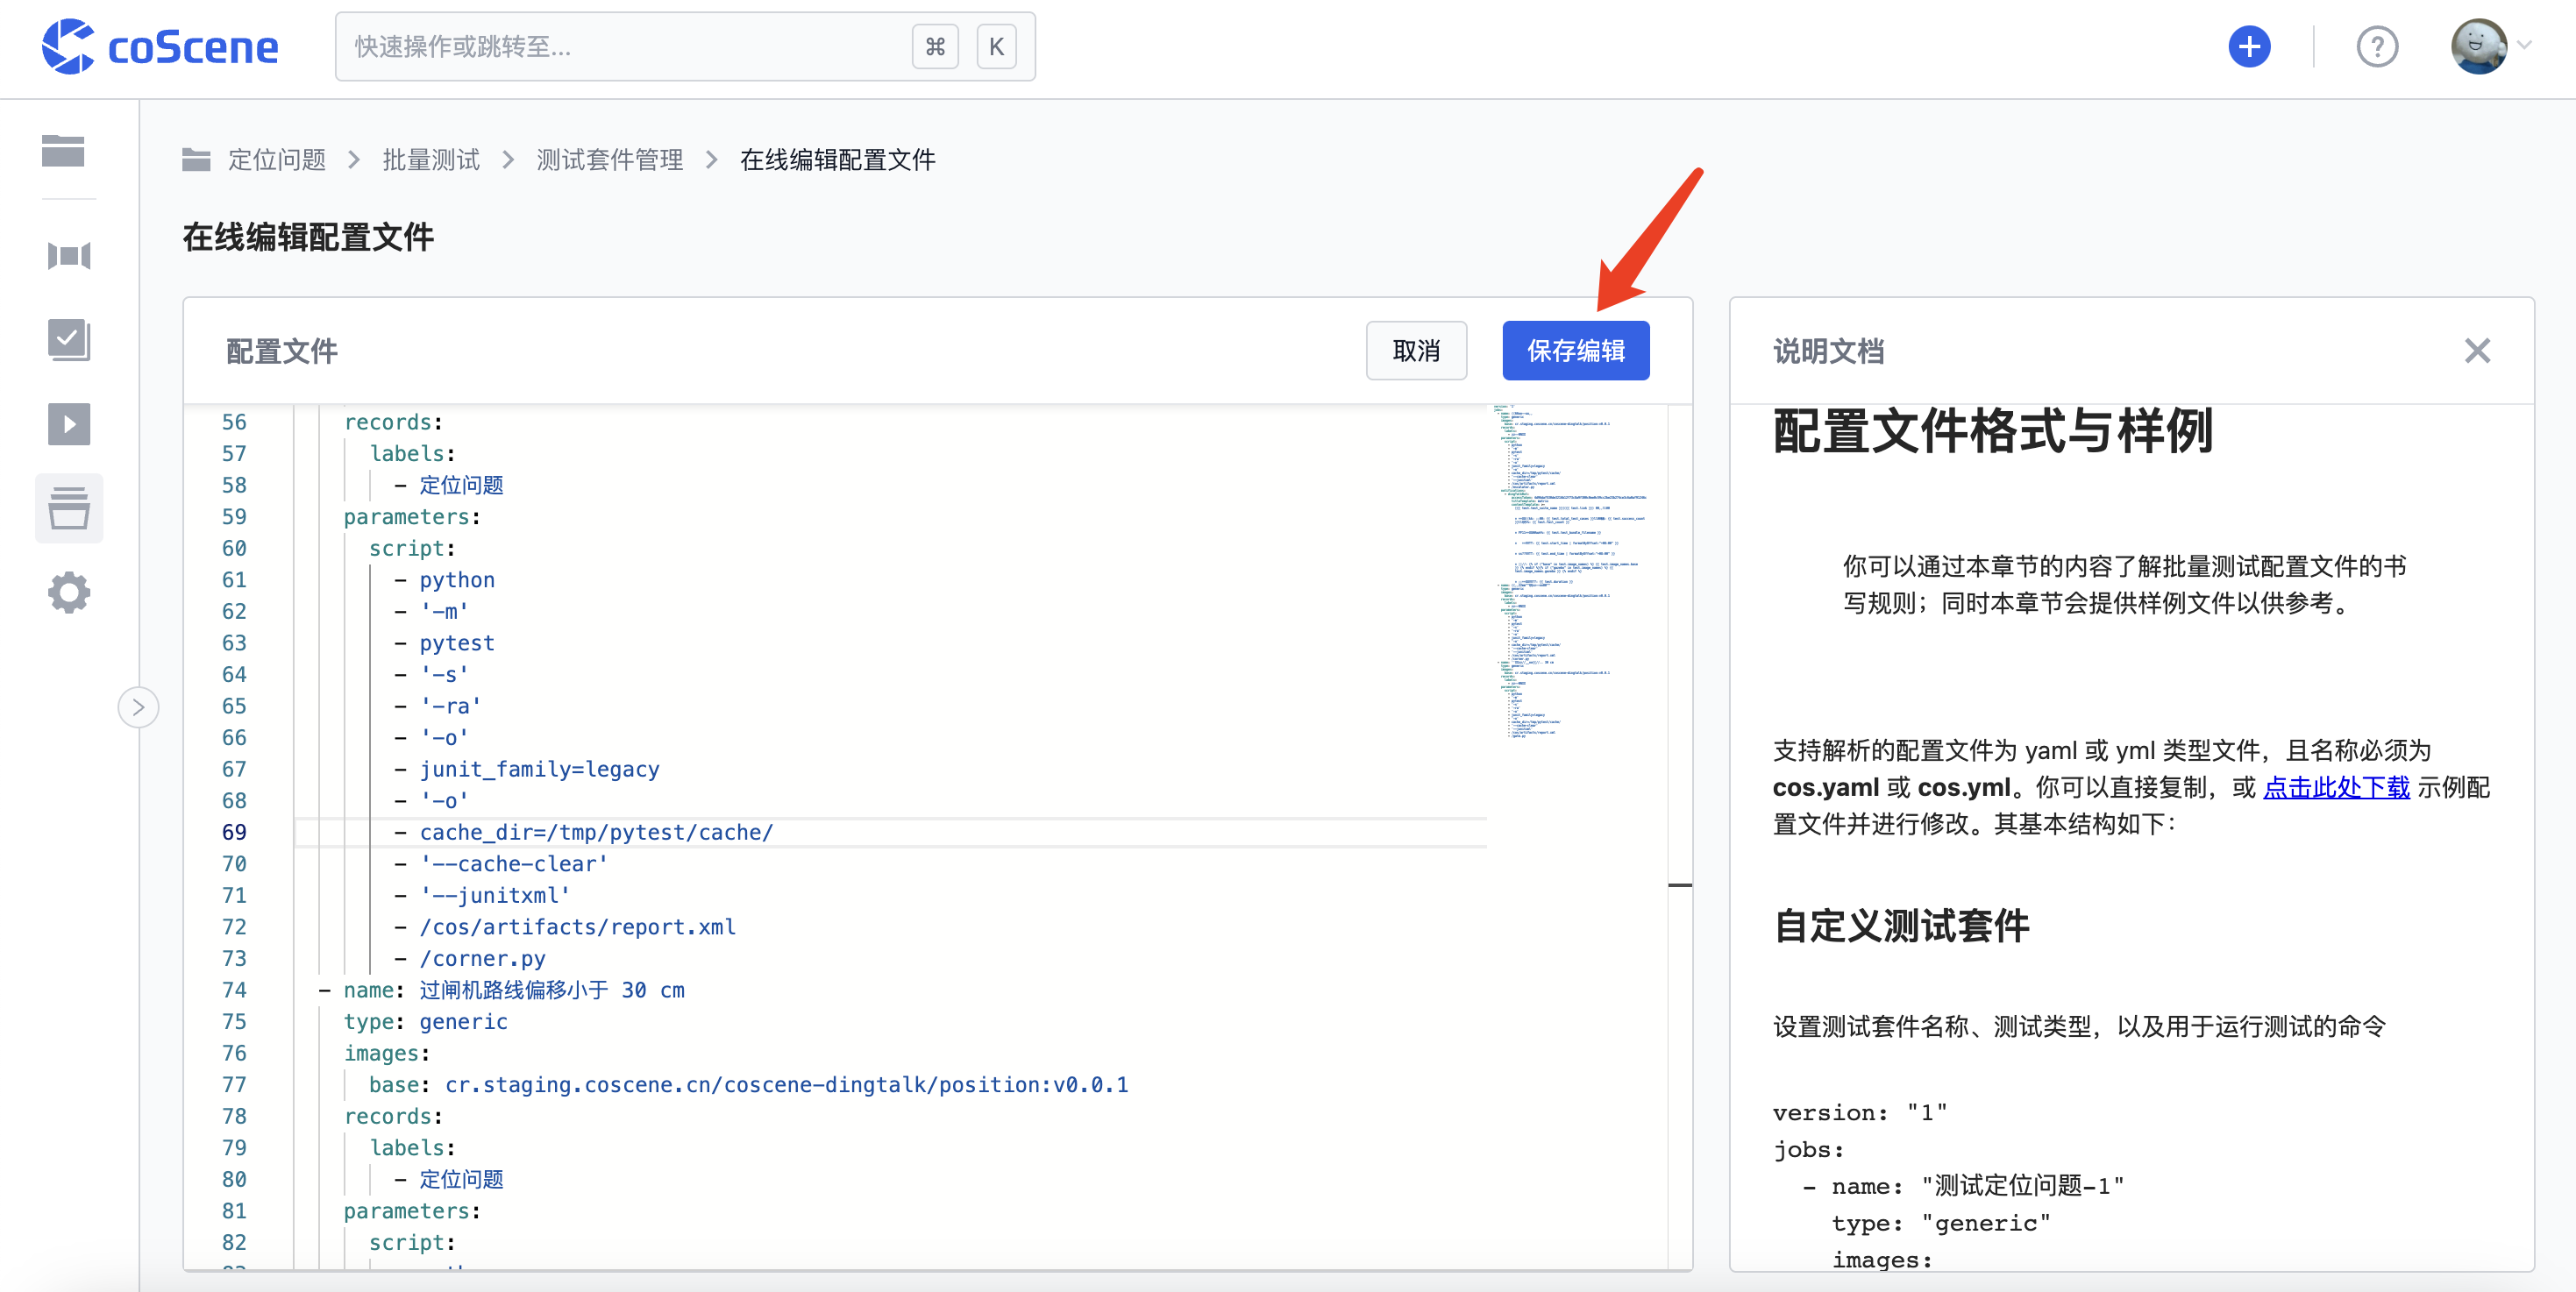The image size is (2576, 1292).
Task: Click the command key shortcut badge
Action: tap(935, 46)
